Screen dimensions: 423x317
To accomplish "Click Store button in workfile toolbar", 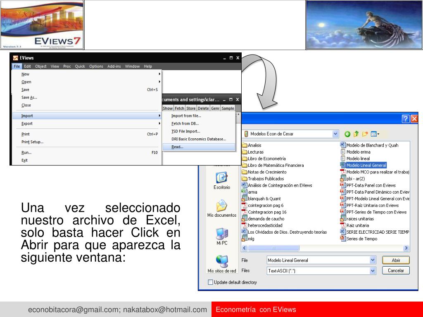I will 191,109.
